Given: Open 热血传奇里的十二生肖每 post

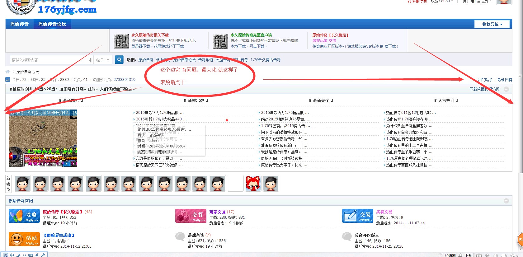Looking at the screenshot, I should [x=409, y=145].
